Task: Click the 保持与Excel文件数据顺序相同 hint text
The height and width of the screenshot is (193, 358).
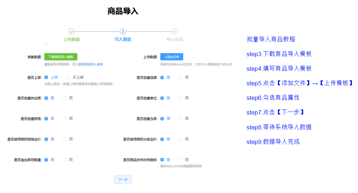Action: pyautogui.click(x=181, y=166)
